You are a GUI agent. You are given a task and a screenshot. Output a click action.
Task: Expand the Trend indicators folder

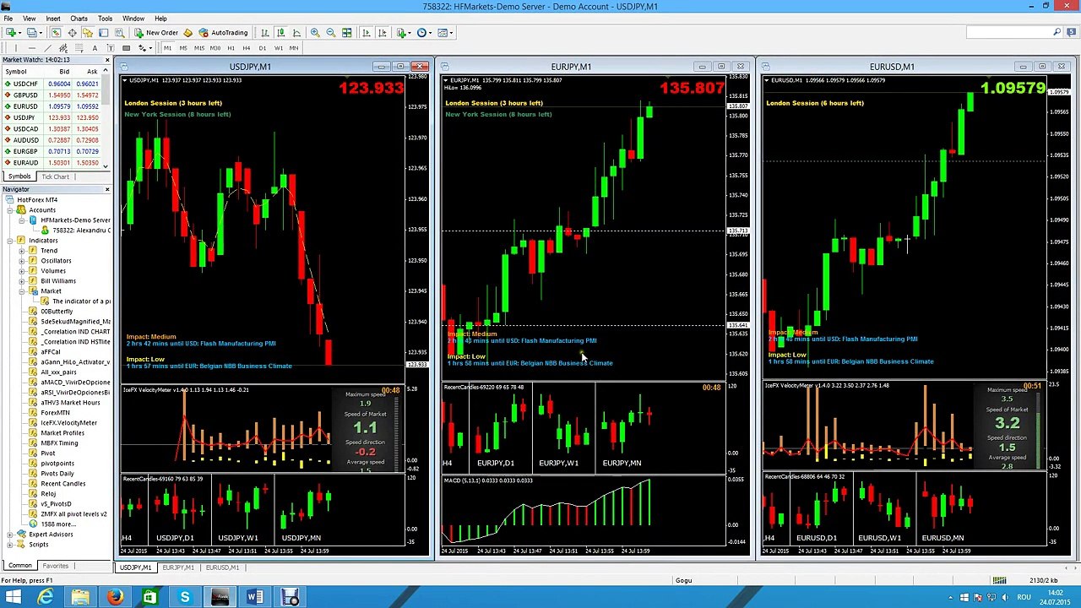22,250
